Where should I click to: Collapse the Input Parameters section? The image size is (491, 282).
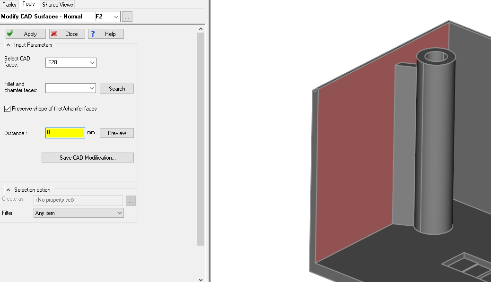pyautogui.click(x=8, y=45)
